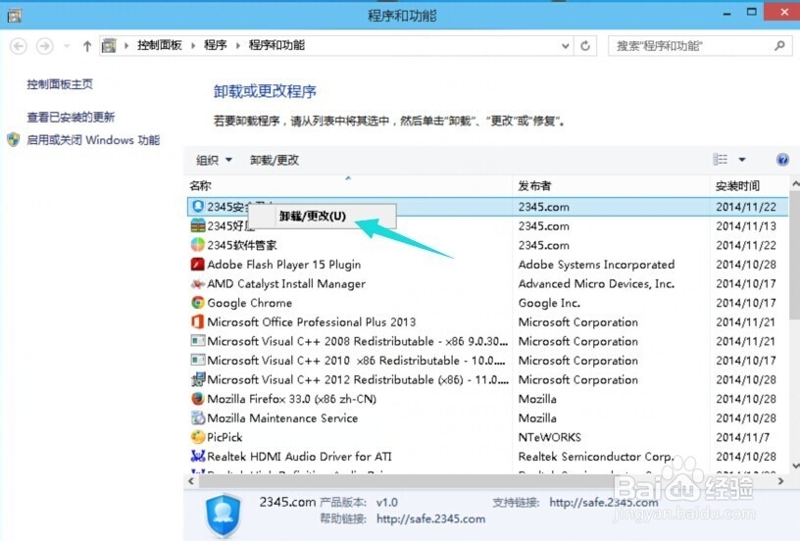Select the Adobe Flash Player icon

click(x=198, y=264)
